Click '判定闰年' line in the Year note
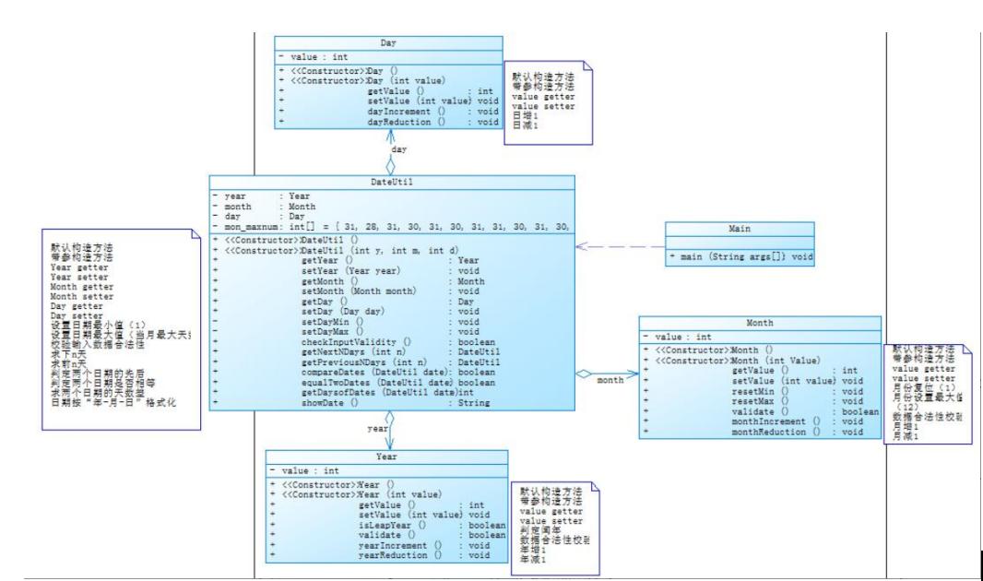This screenshot has height=581, width=983. pos(540,530)
